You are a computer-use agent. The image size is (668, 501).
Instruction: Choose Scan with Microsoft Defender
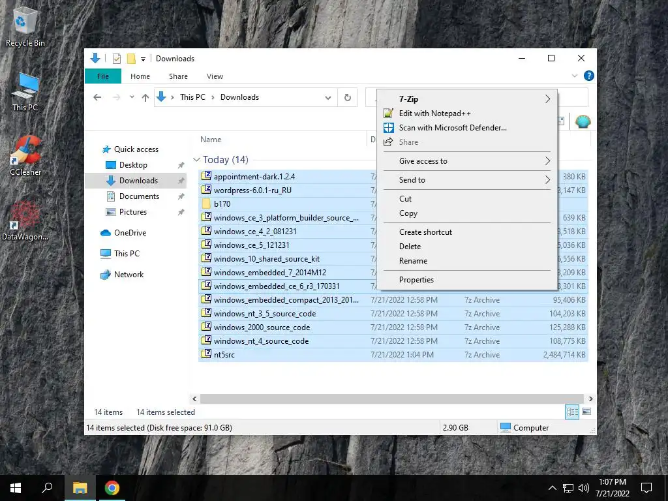click(x=467, y=128)
